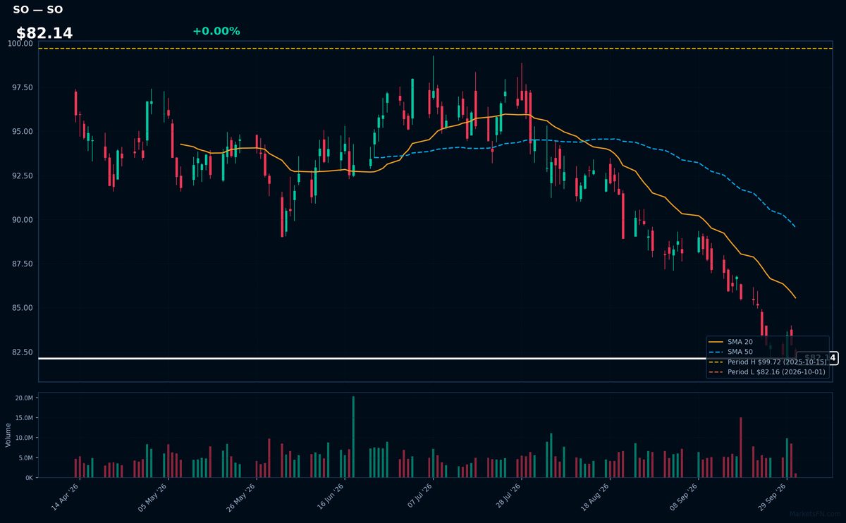Image resolution: width=846 pixels, height=523 pixels.
Task: Click the 85.00 price axis label
Action: (24, 308)
